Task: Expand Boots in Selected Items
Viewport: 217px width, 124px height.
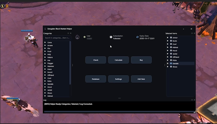Action: [x=168, y=41]
